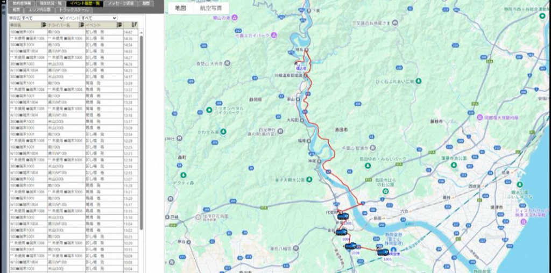Click the 下泉 station marker
Viewport: 551px width, 273px height.
pos(308,11)
